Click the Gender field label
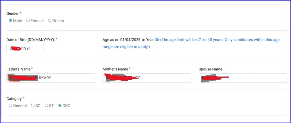291x123 pixels. (13, 13)
